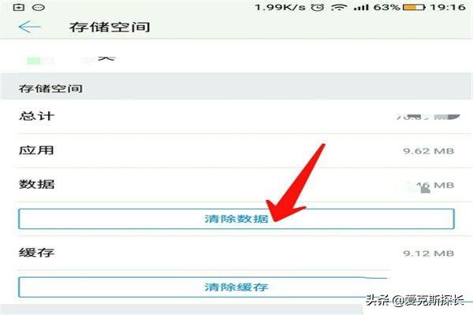Tap the back arrow beside 存储空间
The width and height of the screenshot is (473, 315).
coord(29,27)
